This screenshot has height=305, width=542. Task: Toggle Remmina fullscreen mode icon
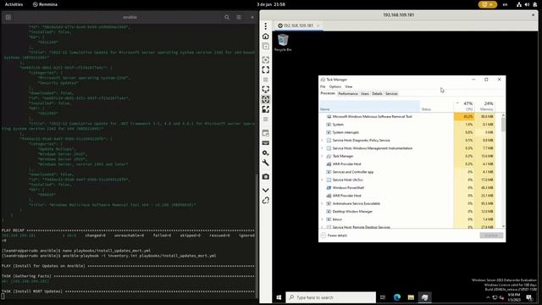click(265, 69)
